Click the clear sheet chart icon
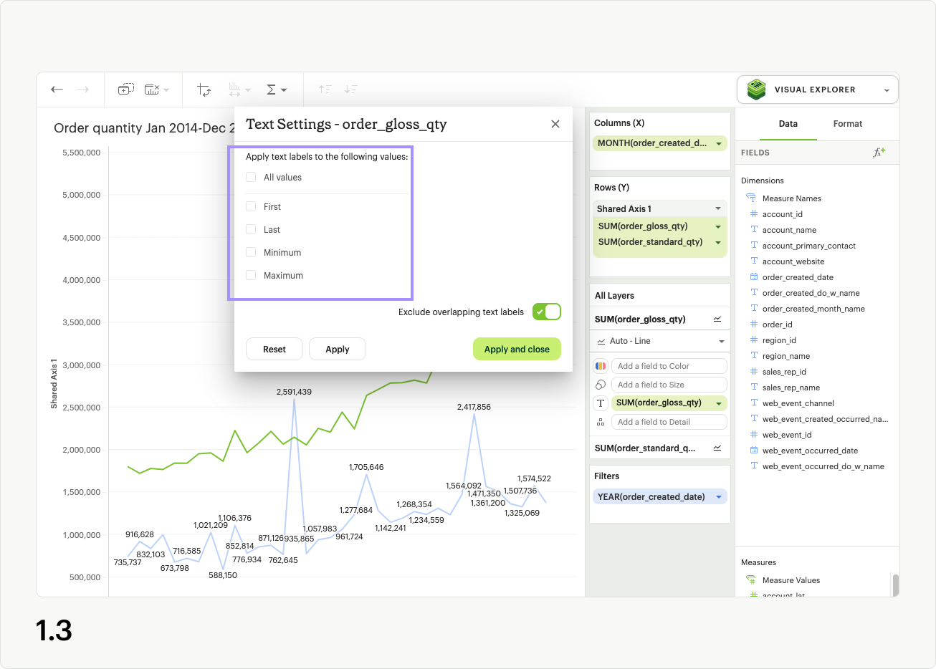936x669 pixels. click(x=152, y=90)
